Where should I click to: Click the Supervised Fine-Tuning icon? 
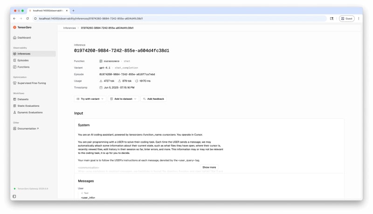pos(15,83)
